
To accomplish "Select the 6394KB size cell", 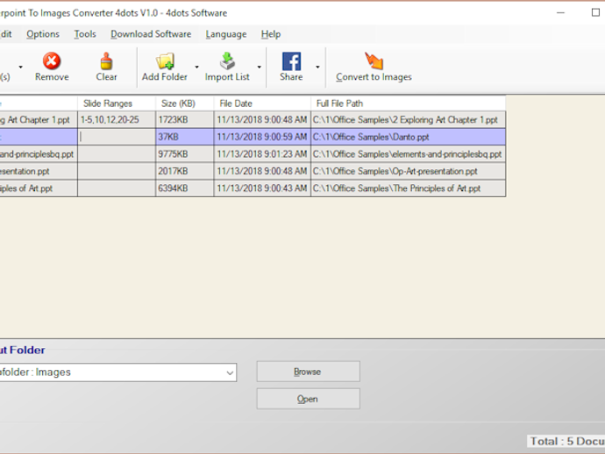I will coord(185,188).
